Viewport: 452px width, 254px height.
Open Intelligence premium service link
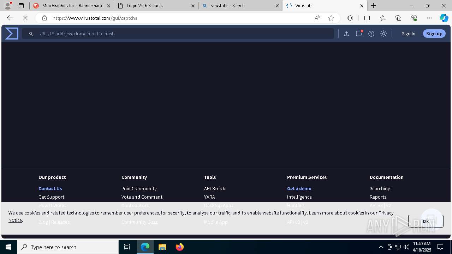coord(299,197)
